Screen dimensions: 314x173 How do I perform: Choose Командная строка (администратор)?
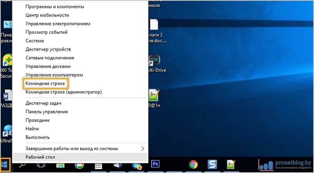(x=63, y=92)
